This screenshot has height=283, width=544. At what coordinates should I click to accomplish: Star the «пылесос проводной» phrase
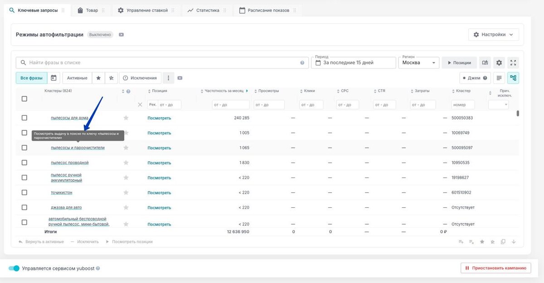pyautogui.click(x=126, y=163)
